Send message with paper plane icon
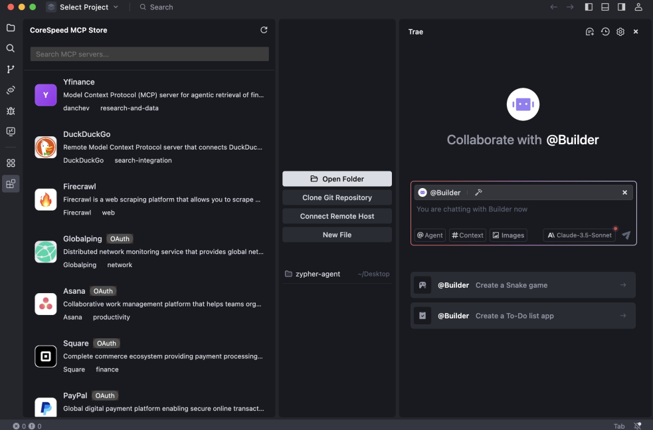Image resolution: width=653 pixels, height=430 pixels. tap(626, 235)
